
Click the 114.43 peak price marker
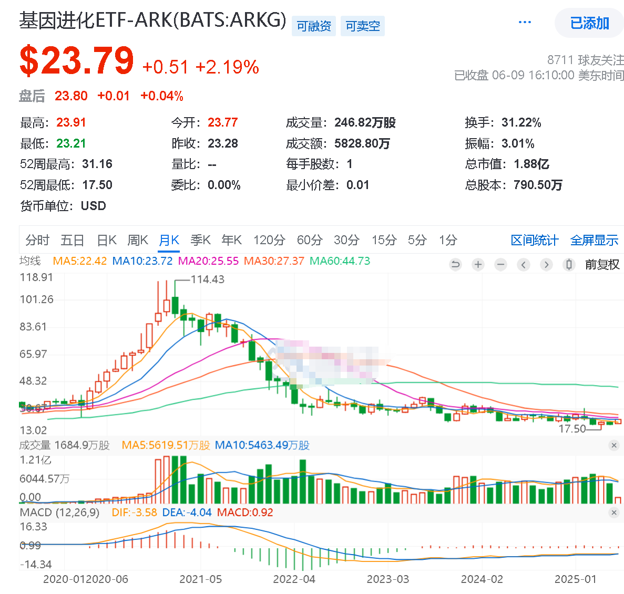click(207, 279)
